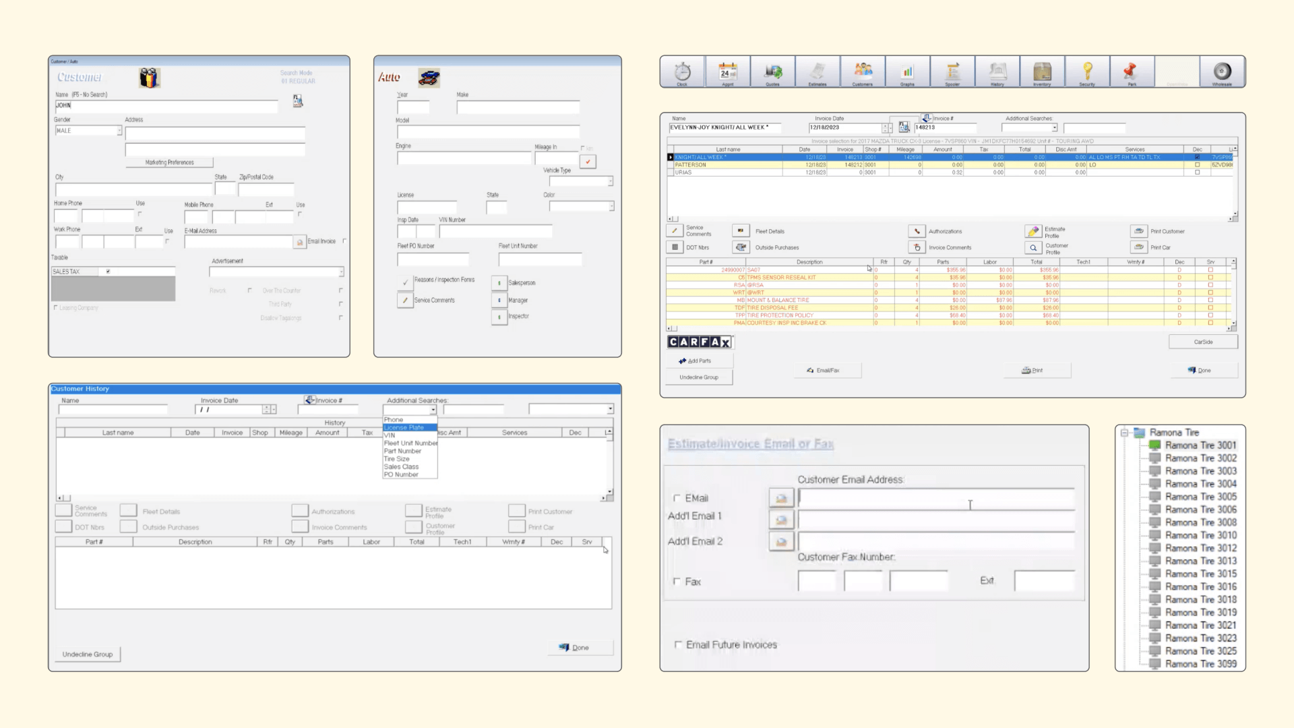
Task: Click the Undecline Group button in Customer History
Action: coord(88,654)
